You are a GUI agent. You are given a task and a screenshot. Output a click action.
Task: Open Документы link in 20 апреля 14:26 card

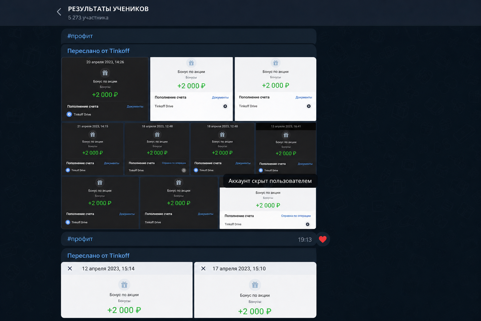[135, 107]
